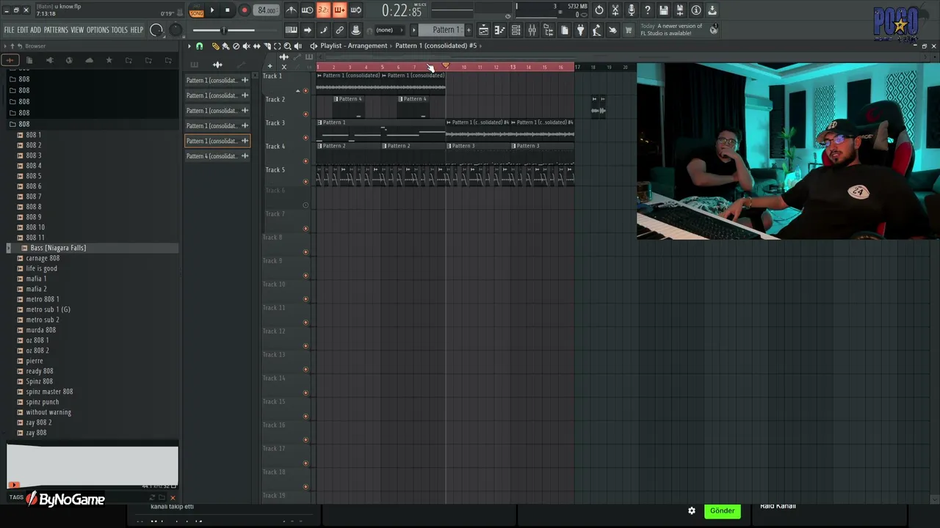This screenshot has width=940, height=528.
Task: Open the TOOLS menu
Action: 120,30
